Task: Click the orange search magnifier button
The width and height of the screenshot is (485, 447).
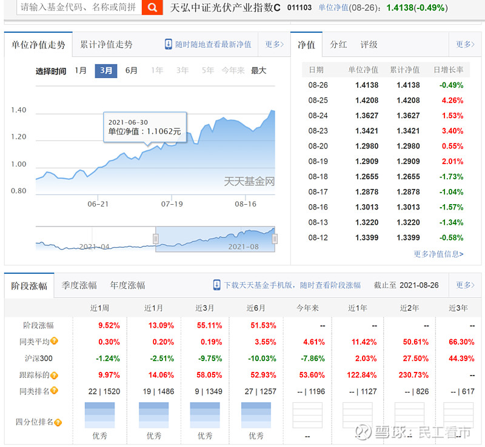Action: point(152,7)
